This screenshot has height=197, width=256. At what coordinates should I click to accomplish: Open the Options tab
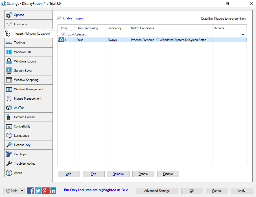tap(29, 15)
